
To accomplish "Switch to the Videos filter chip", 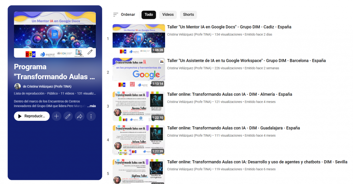I will [x=168, y=15].
